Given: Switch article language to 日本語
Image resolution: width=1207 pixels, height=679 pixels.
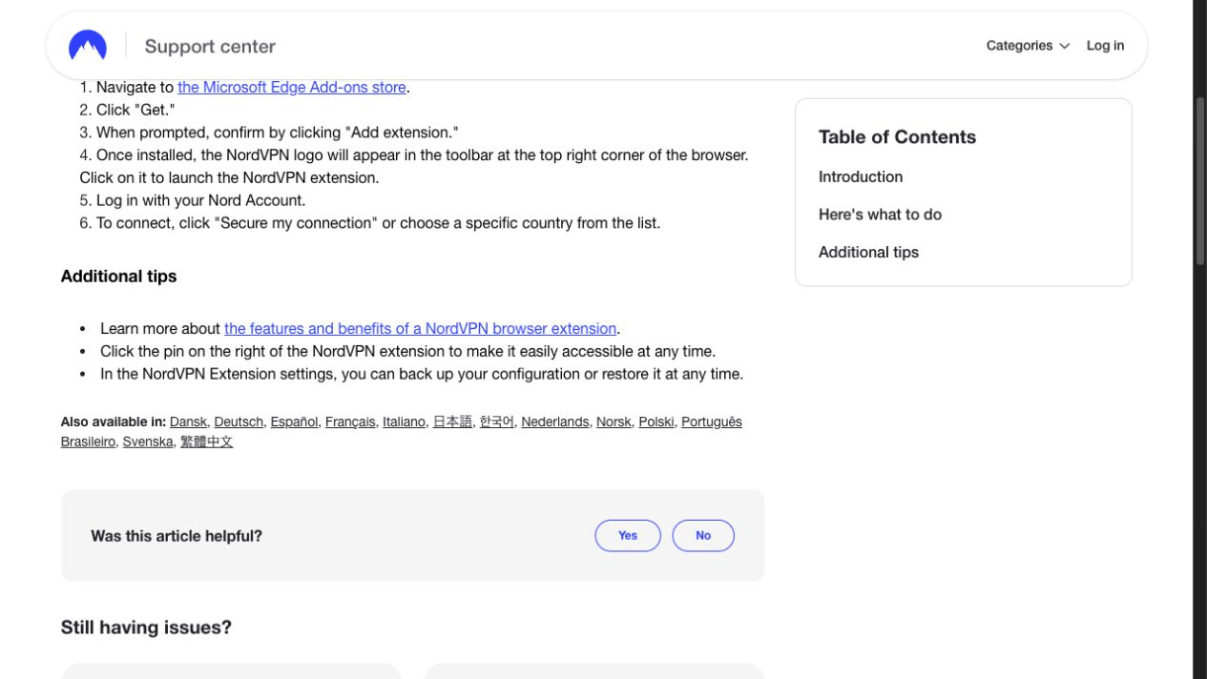Looking at the screenshot, I should coord(452,422).
